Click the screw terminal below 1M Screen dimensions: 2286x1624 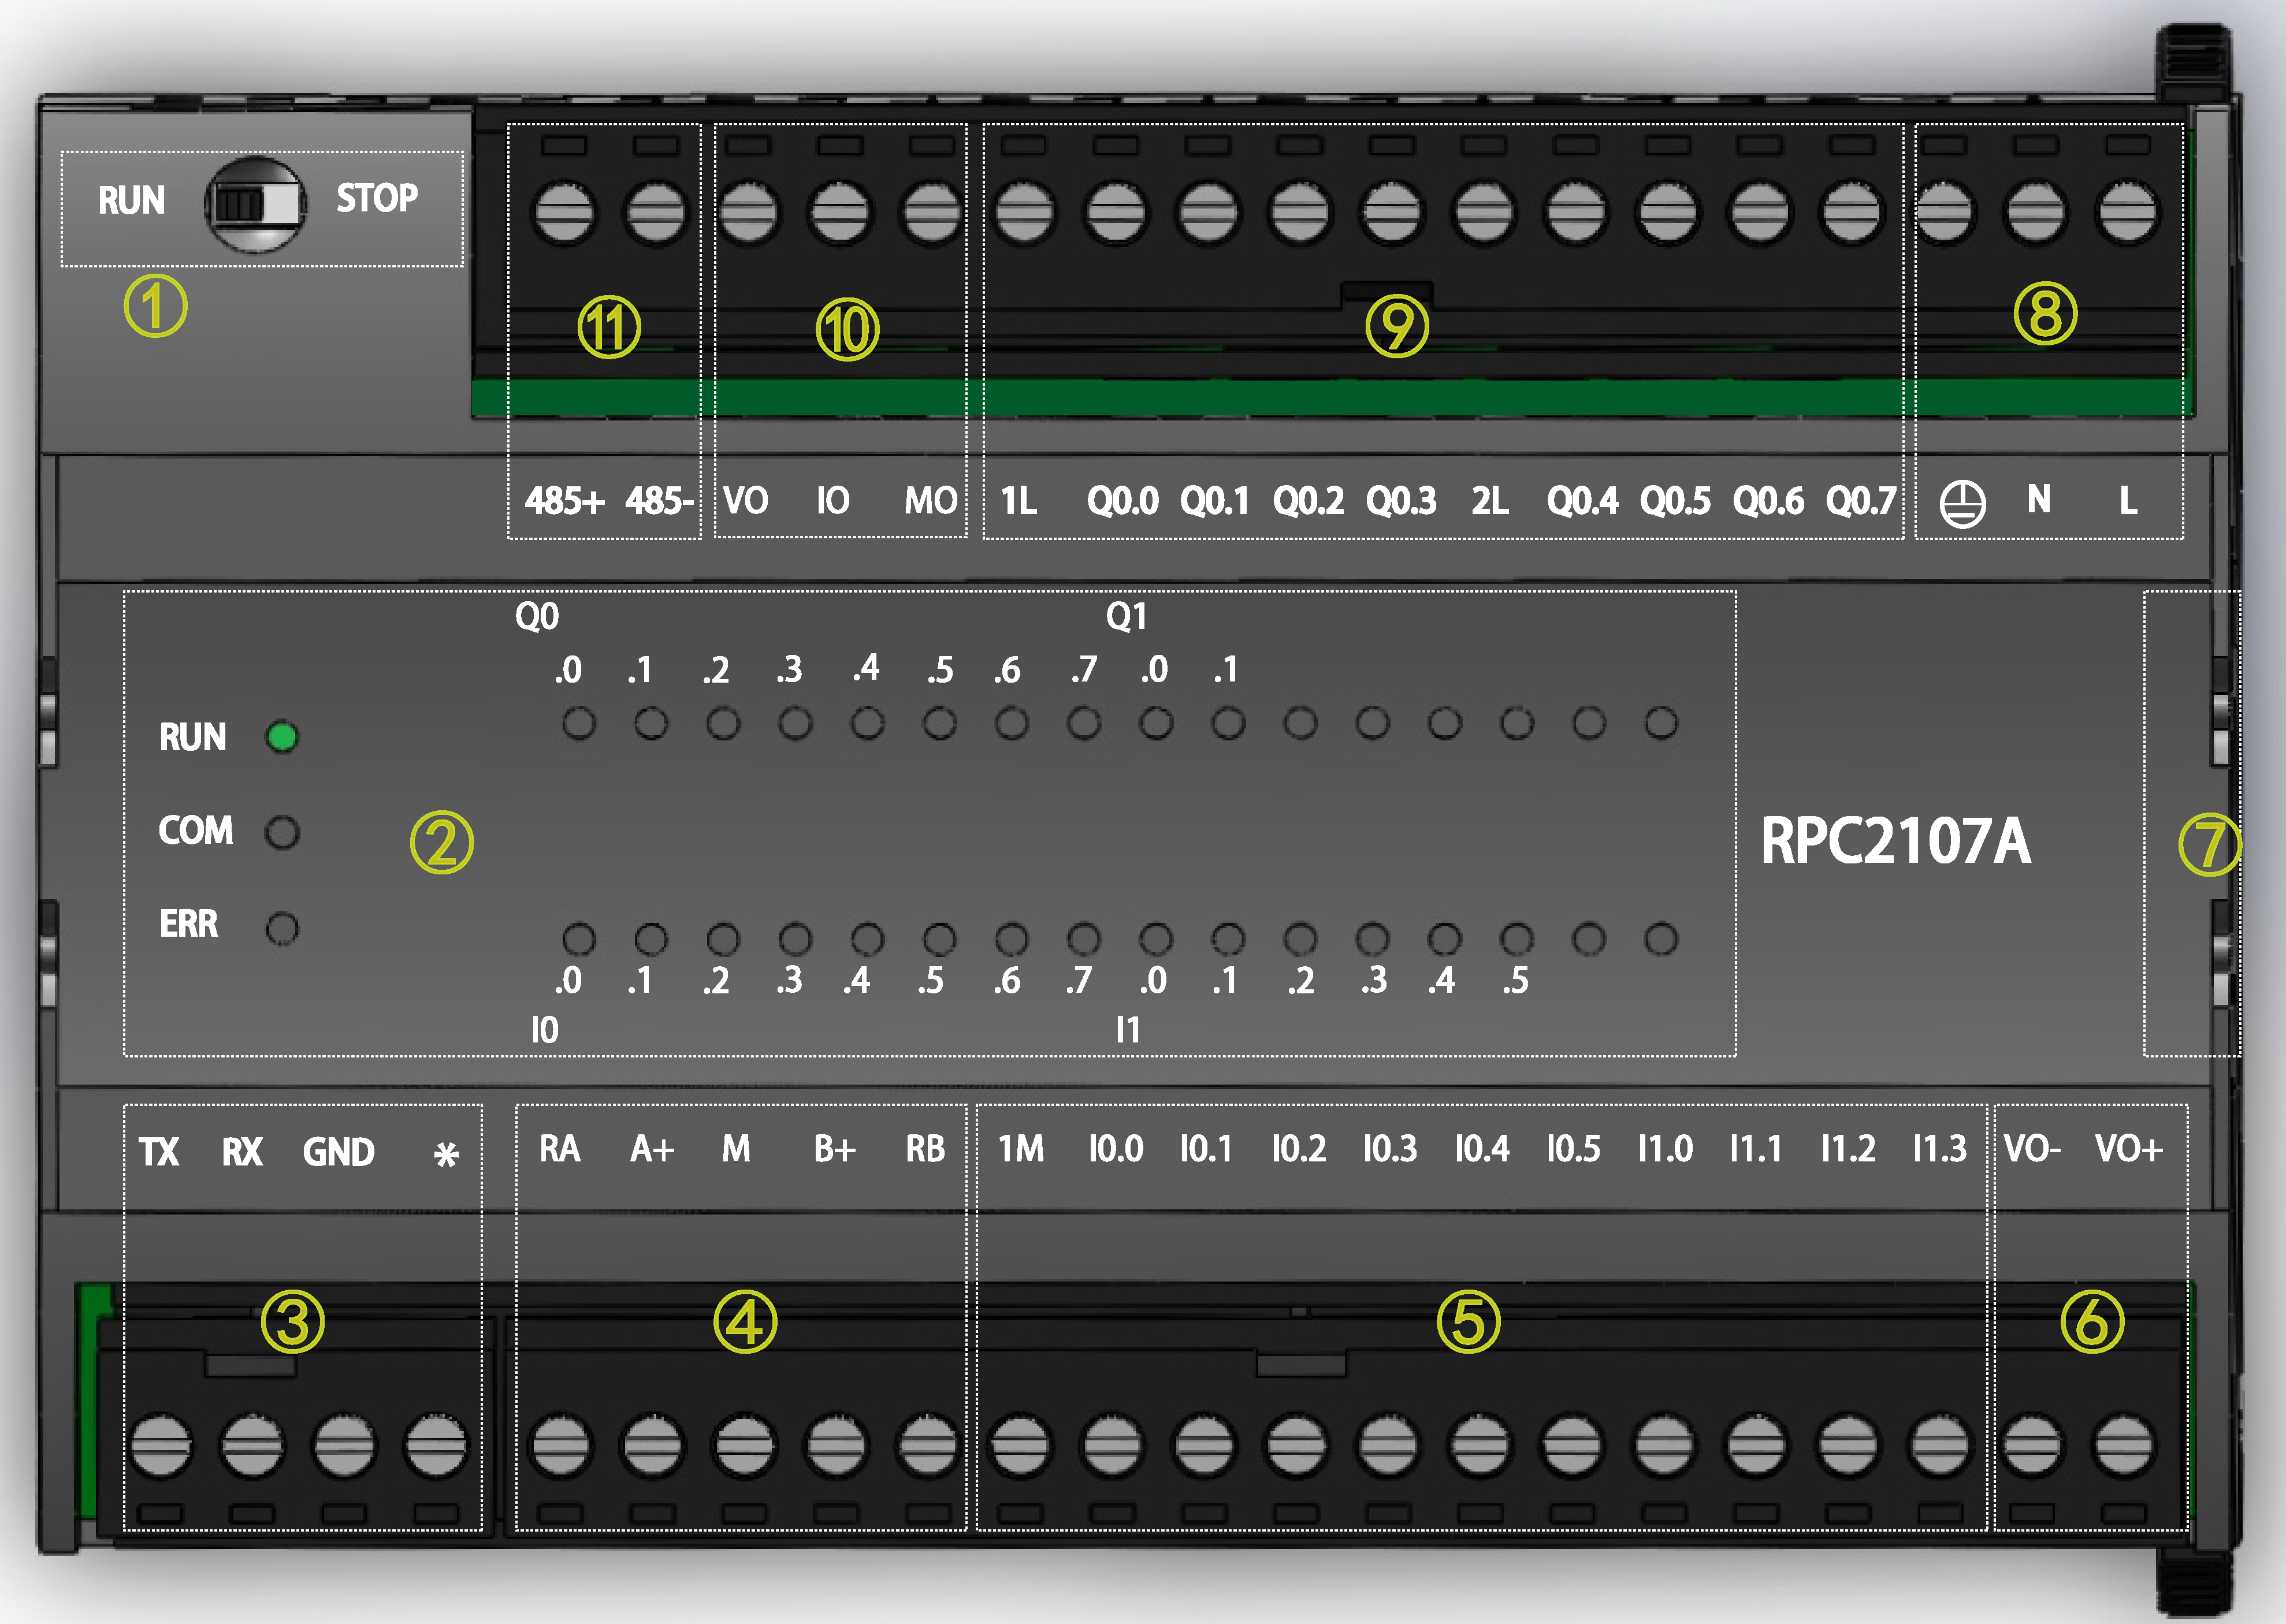(1020, 1445)
